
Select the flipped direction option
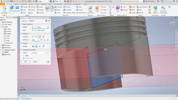(x=36, y=37)
